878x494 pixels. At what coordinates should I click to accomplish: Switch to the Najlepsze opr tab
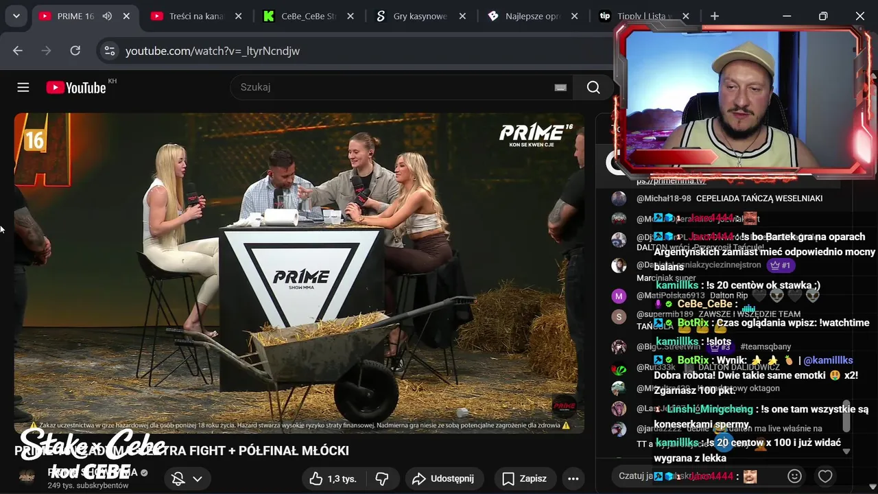click(x=532, y=16)
